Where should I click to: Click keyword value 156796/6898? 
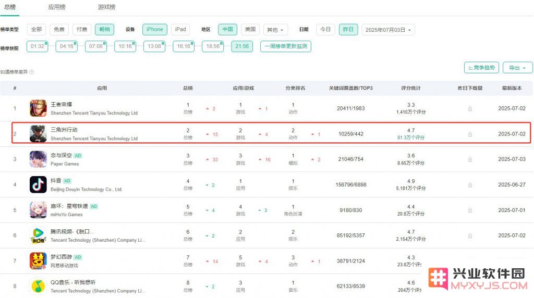pyautogui.click(x=351, y=185)
